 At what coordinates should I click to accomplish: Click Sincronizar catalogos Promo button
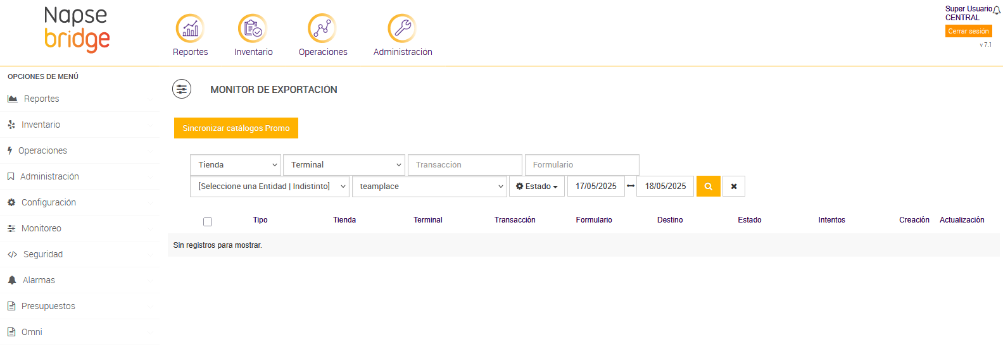[236, 128]
